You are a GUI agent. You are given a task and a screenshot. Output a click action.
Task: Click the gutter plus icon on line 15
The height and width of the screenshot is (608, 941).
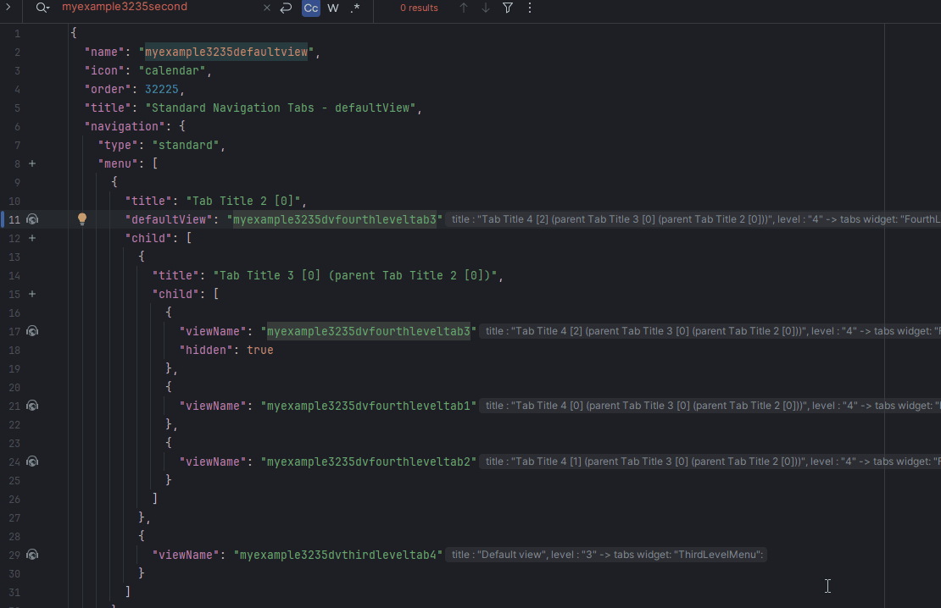pyautogui.click(x=32, y=294)
